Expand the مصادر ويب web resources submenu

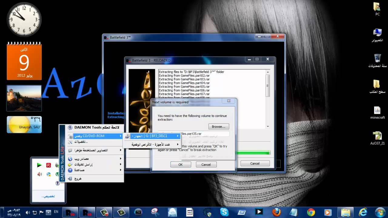[95, 159]
